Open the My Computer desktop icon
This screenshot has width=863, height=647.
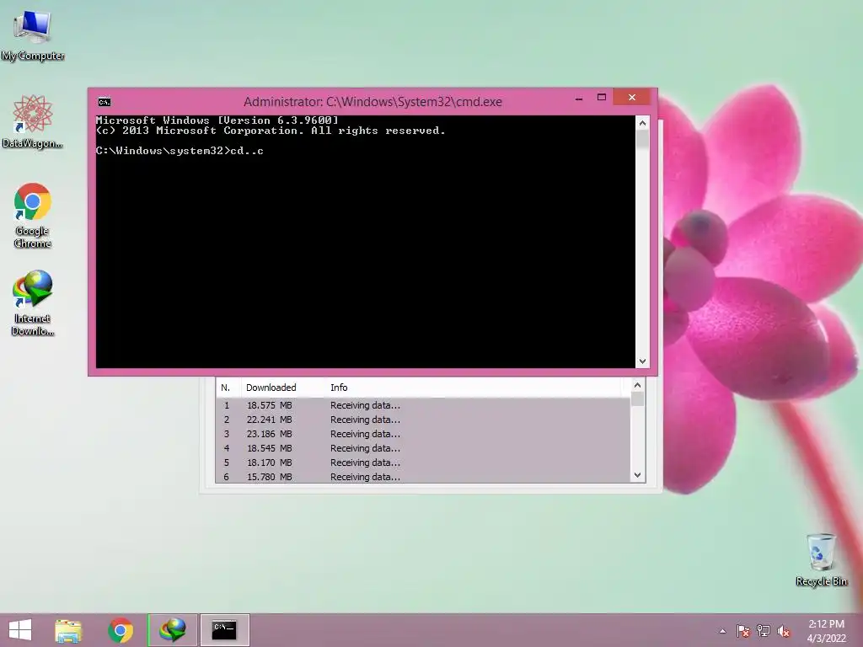click(33, 35)
